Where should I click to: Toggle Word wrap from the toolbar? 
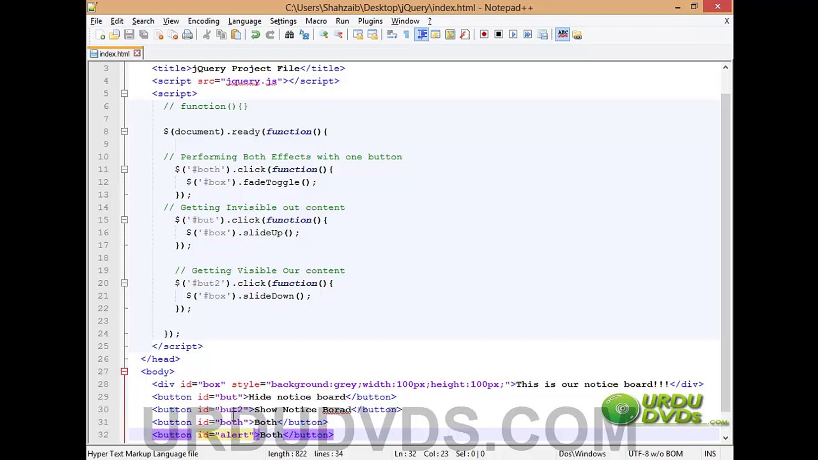pos(392,34)
